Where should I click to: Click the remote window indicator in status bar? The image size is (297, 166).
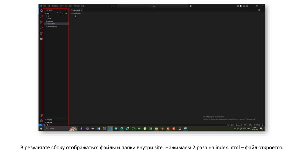(40, 125)
